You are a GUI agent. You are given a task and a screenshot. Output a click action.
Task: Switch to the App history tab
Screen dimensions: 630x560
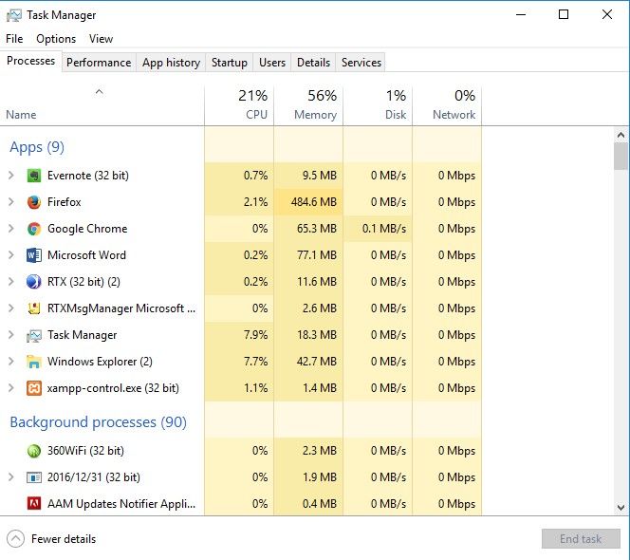click(171, 63)
